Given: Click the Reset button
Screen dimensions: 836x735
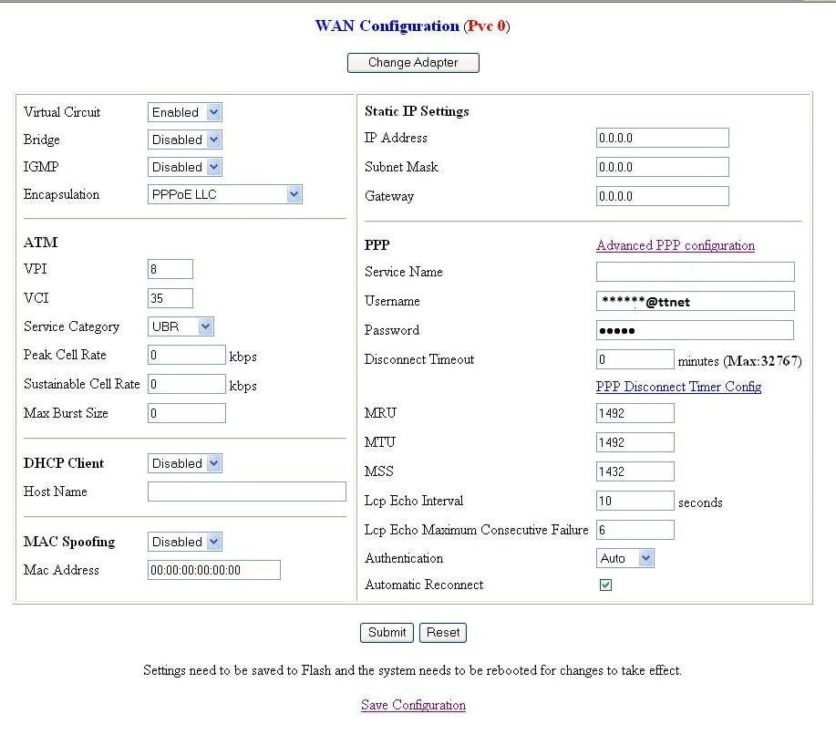Looking at the screenshot, I should pos(443,632).
